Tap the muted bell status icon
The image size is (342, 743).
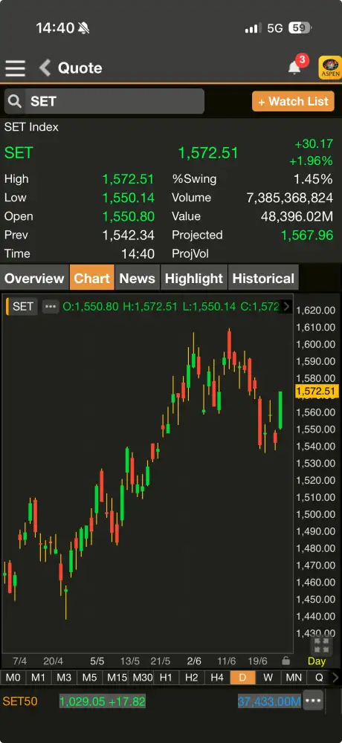(84, 28)
